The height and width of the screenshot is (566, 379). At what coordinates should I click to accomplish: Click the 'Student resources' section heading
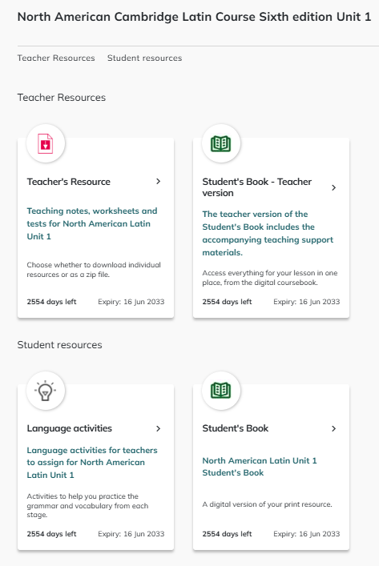(59, 345)
